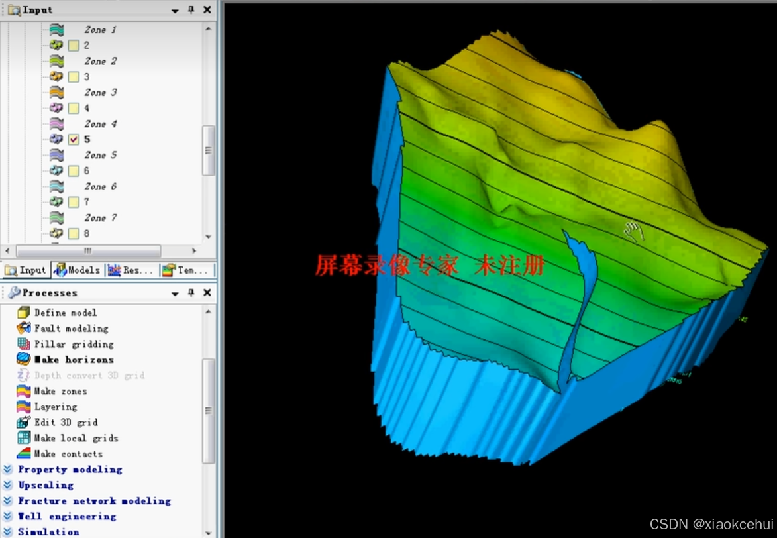Click the horizon icon beside item 6
Viewport: 777px width, 538px height.
56,170
